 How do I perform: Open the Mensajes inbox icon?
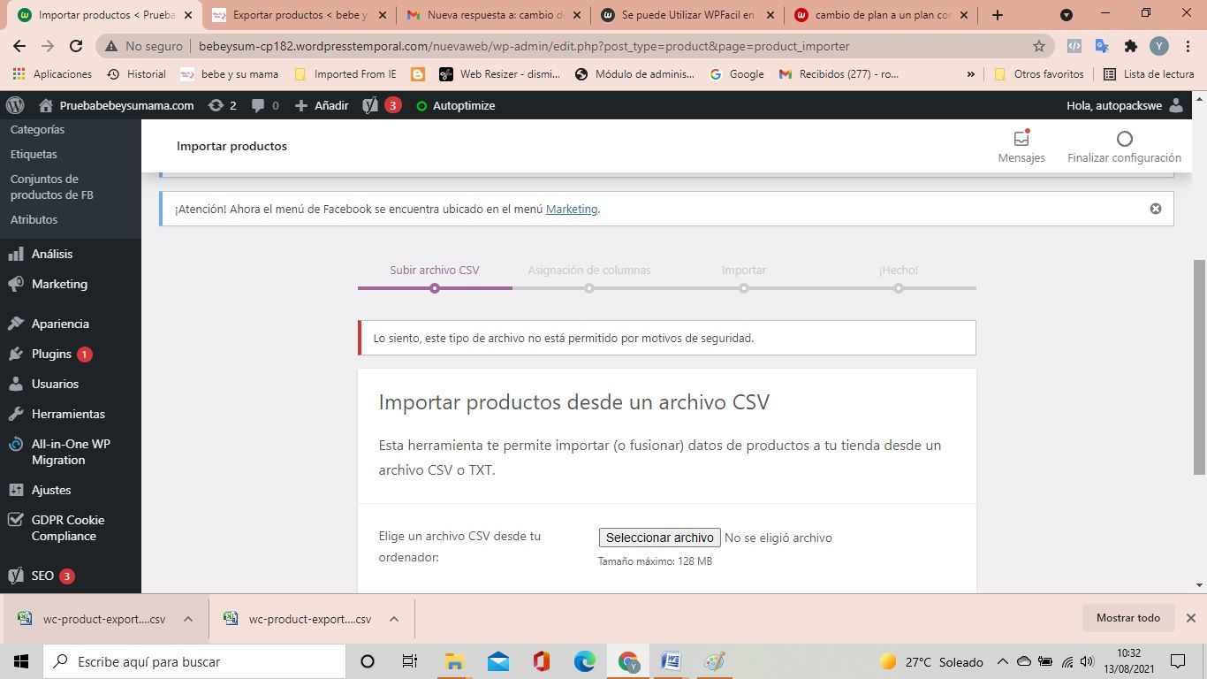point(1021,146)
